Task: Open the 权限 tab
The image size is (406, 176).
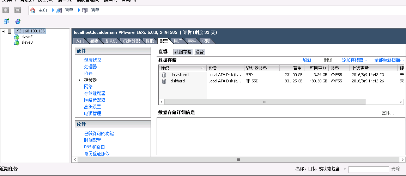Action: [x=206, y=41]
